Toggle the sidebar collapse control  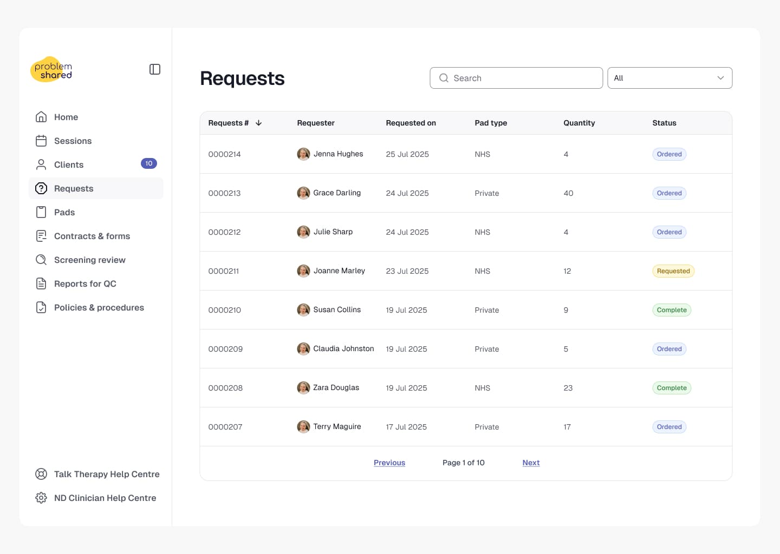point(154,69)
